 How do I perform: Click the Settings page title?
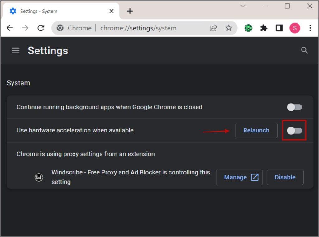48,51
